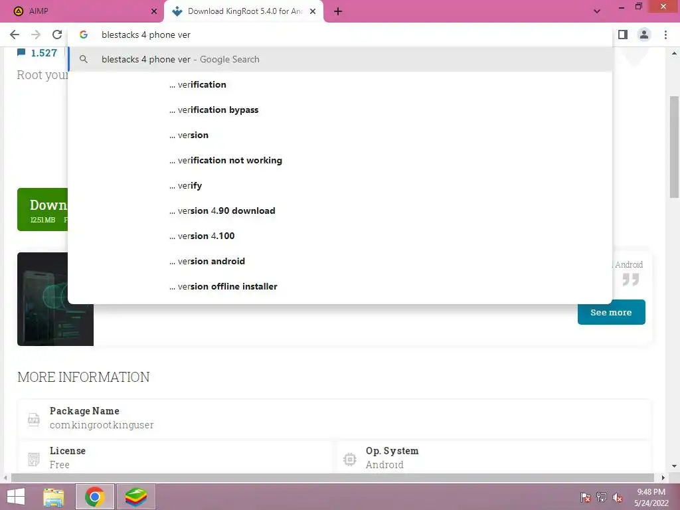Choose the 'version 4.100' suggestion
The image size is (680, 510).
click(340, 236)
